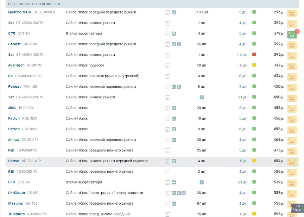Viewport: 304px width, 217px height.
Task: Open the Masuma brand link
Action: coord(15,203)
